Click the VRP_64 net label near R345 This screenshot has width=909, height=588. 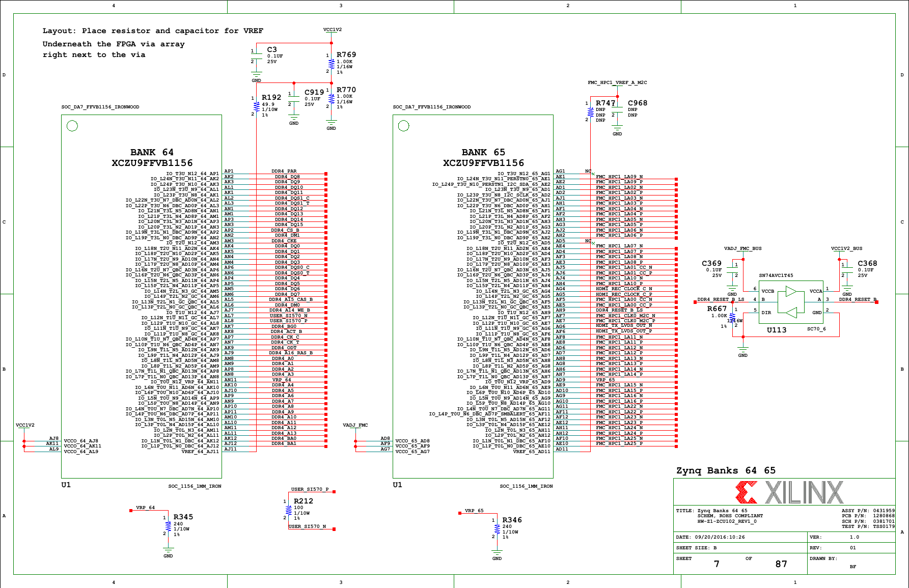(x=146, y=508)
